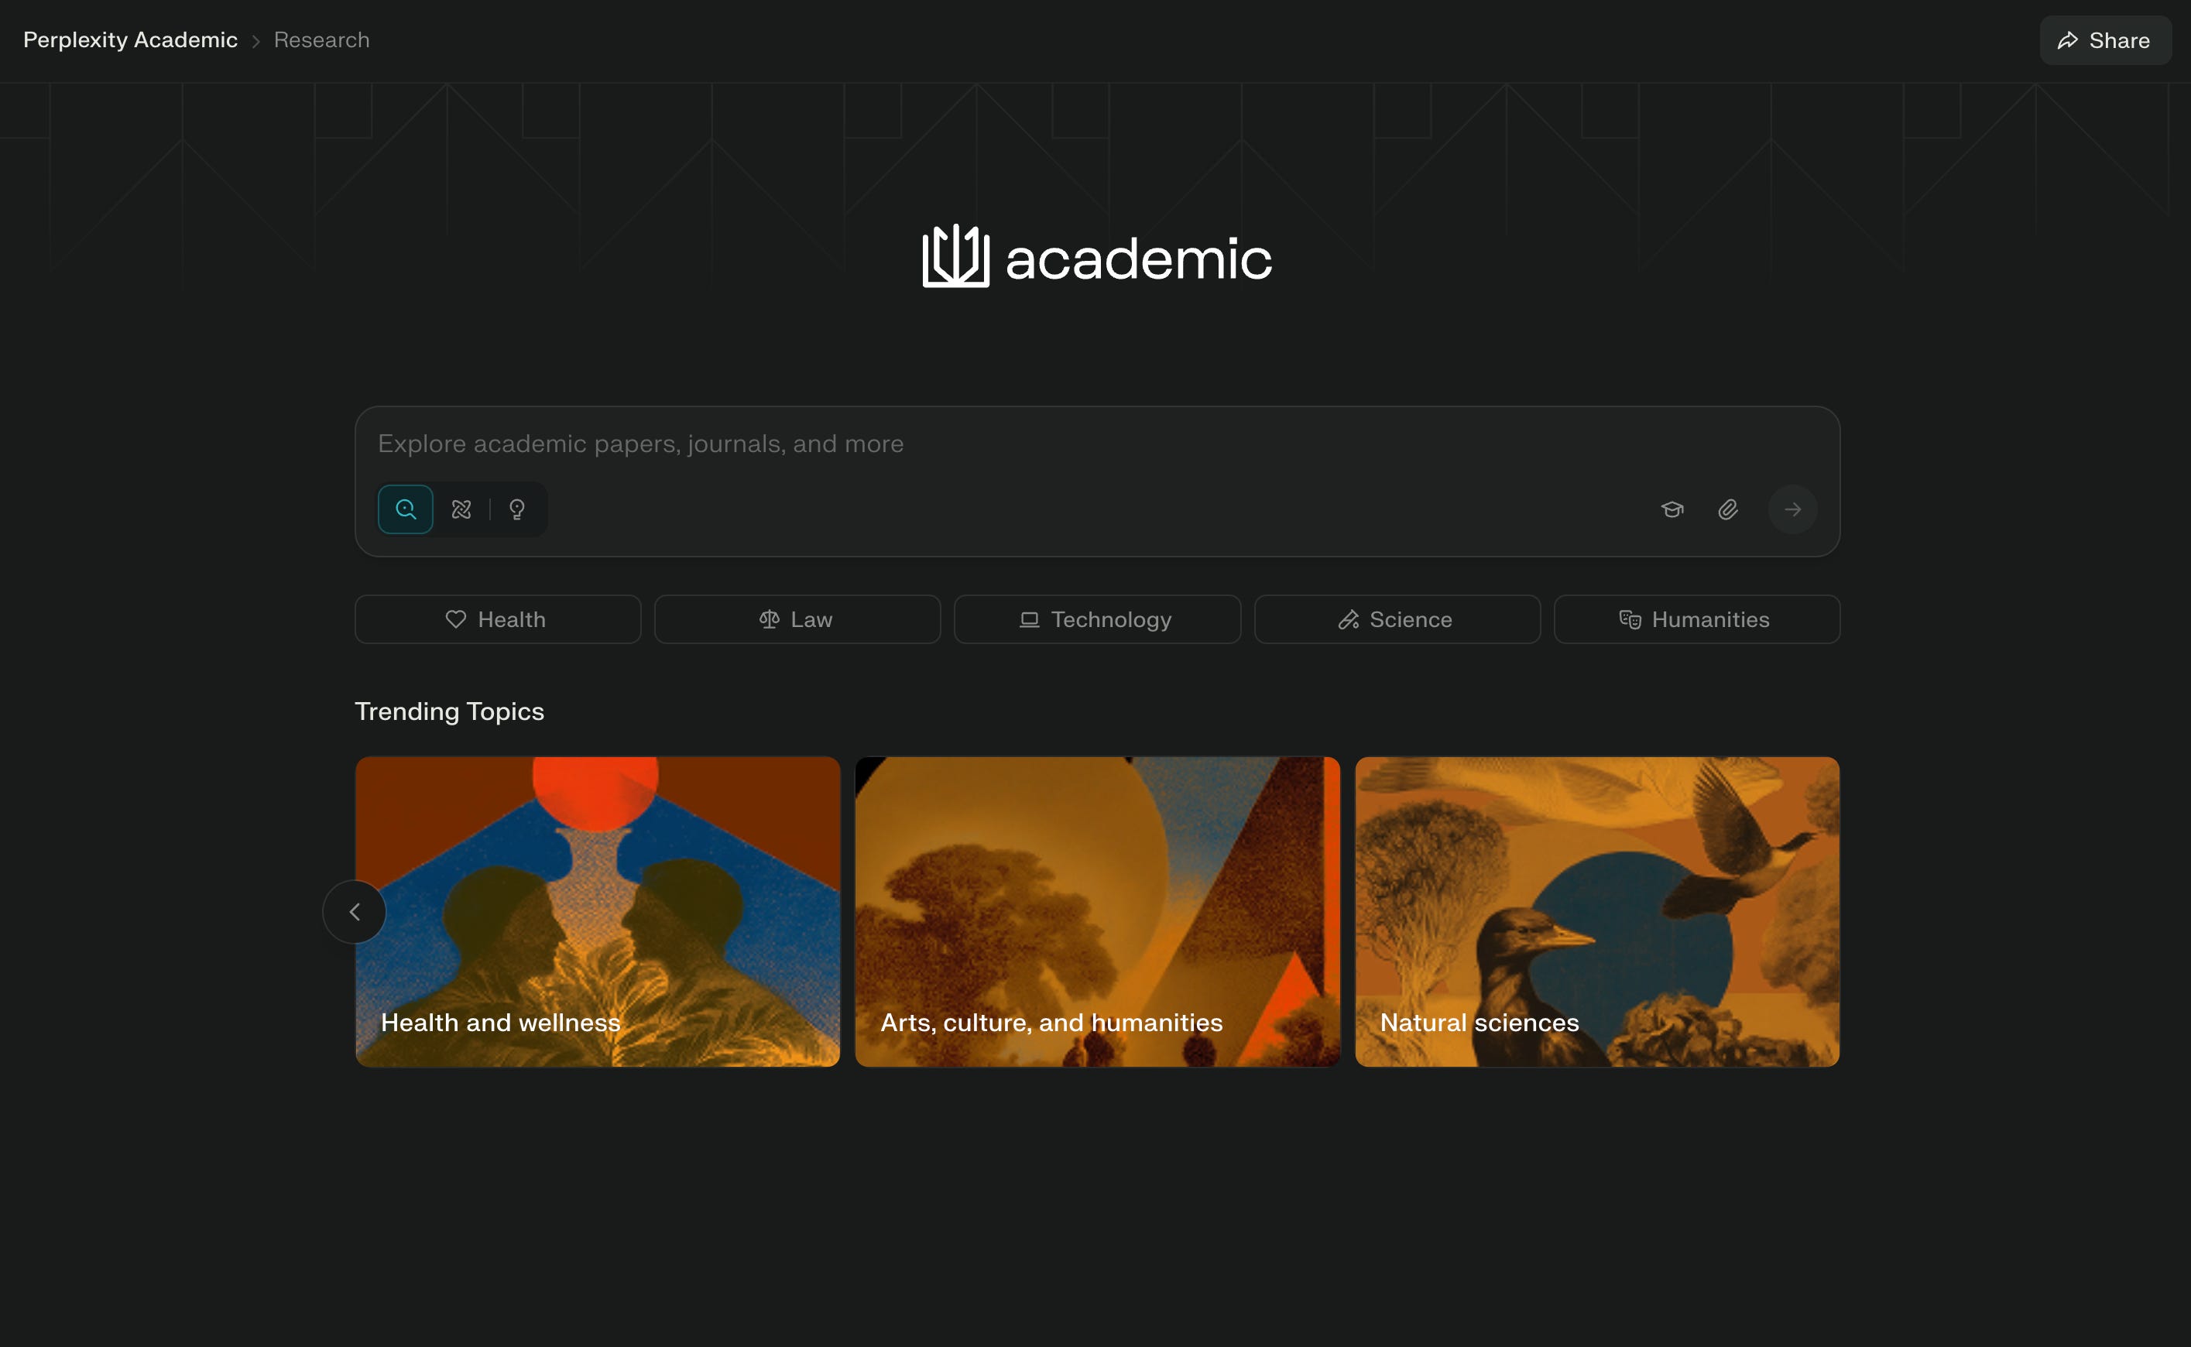Screen dimensions: 2191x1347
Task: Click the Share arrow icon
Action: tap(2067, 40)
